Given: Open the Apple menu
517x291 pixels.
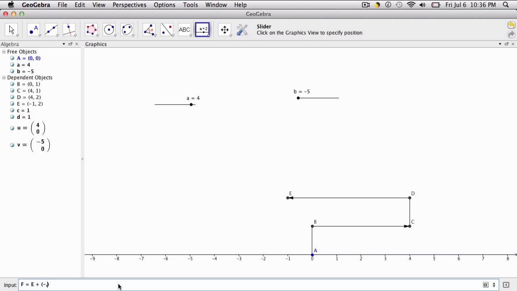Looking at the screenshot, I should point(11,5).
